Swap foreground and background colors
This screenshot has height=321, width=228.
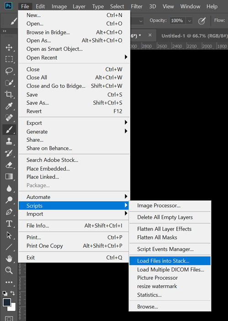click(x=13, y=293)
